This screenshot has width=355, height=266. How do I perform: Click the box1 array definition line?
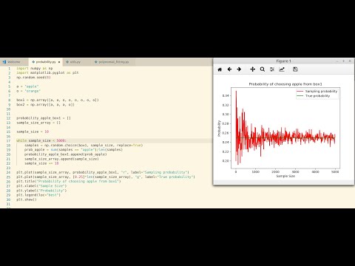pyautogui.click(x=58, y=100)
